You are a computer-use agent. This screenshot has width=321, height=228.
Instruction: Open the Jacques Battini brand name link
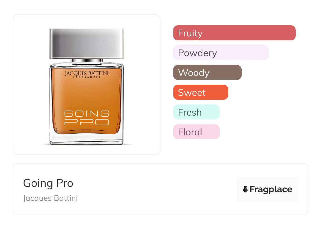(50, 198)
